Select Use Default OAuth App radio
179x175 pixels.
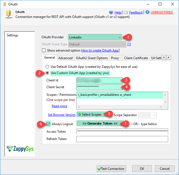click(47, 66)
